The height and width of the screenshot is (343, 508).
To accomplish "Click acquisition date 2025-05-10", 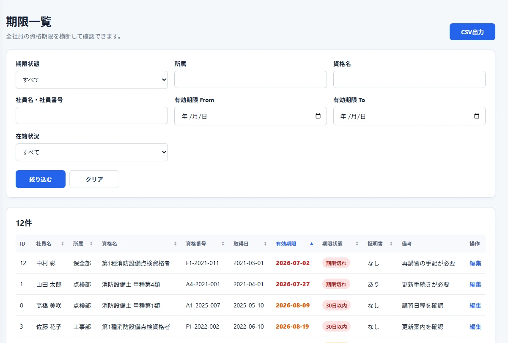I will 248,305.
